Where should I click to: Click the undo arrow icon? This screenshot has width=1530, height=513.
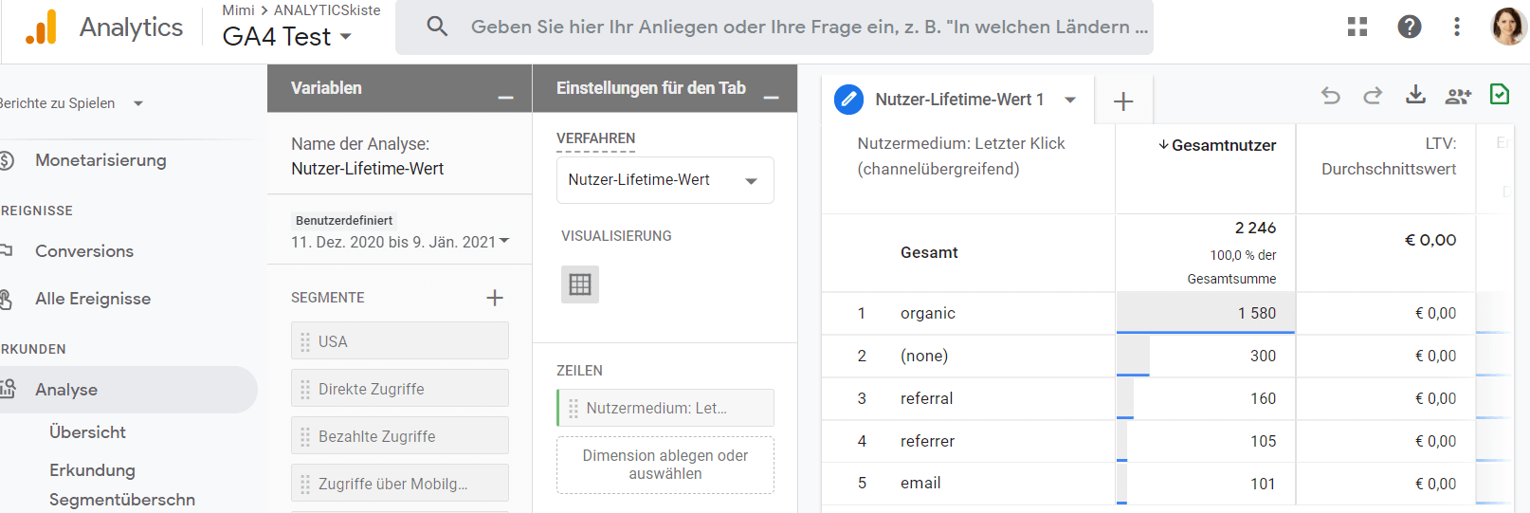[1330, 96]
